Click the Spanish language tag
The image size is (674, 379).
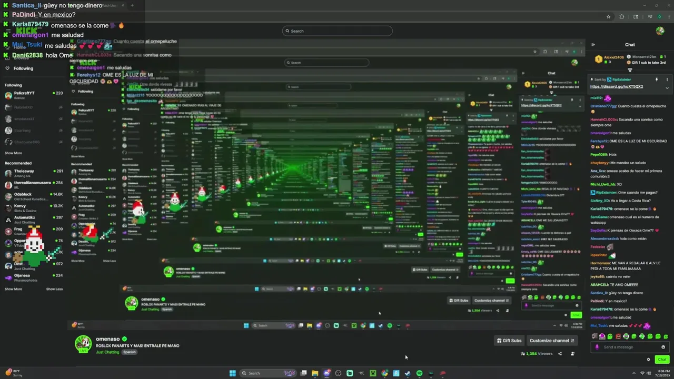[130, 352]
